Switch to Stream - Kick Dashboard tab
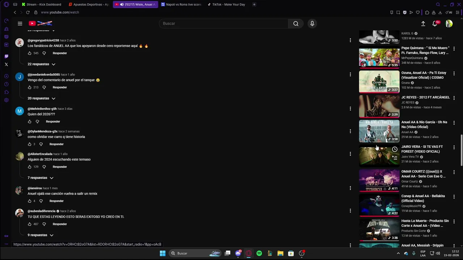Viewport: 463px width, 260px height. pos(42,4)
